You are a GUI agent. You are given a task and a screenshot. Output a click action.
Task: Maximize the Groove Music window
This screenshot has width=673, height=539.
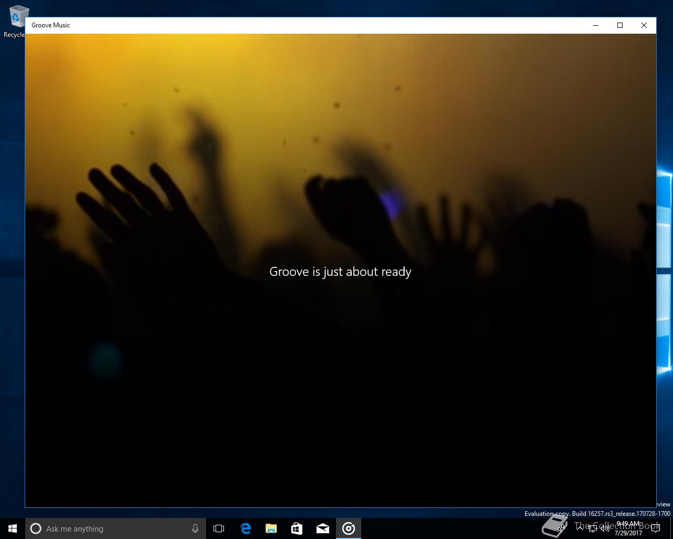tap(620, 25)
